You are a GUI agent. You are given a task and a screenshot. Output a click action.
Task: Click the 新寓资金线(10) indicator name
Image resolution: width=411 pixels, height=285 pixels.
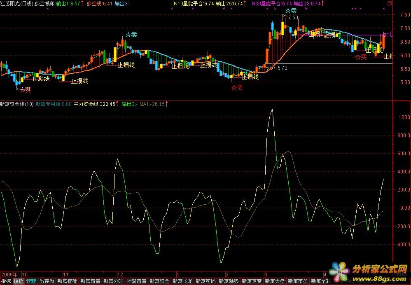pyautogui.click(x=17, y=104)
